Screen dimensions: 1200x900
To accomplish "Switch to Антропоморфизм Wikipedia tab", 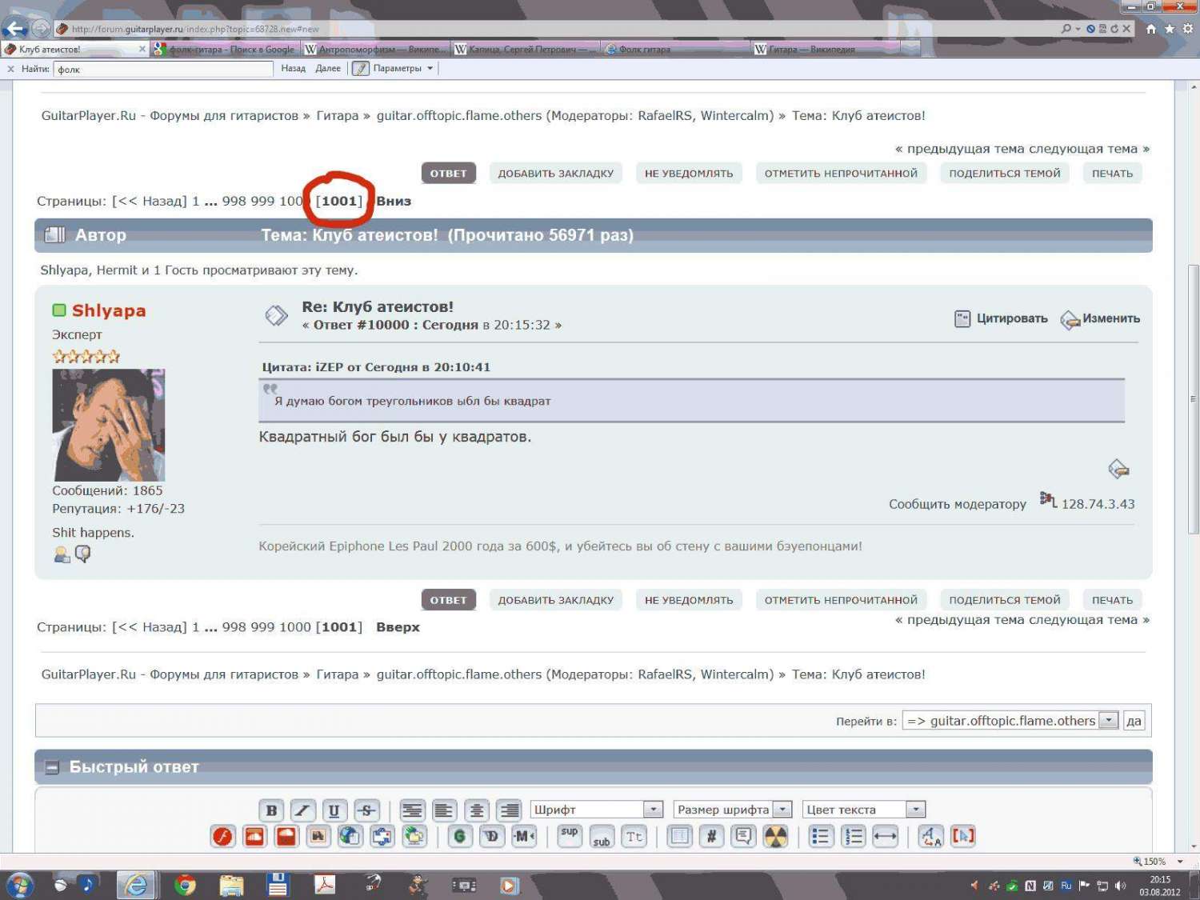I will click(x=375, y=50).
